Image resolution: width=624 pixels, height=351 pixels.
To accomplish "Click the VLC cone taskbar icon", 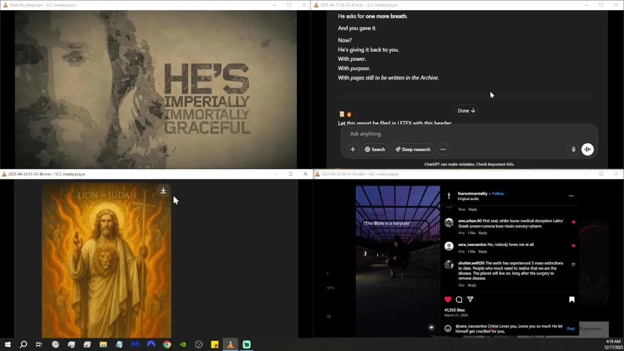I will click(231, 345).
